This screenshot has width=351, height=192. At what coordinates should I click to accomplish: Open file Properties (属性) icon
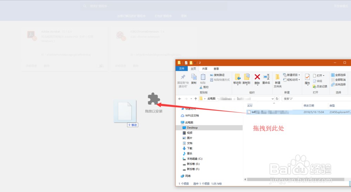[307, 77]
